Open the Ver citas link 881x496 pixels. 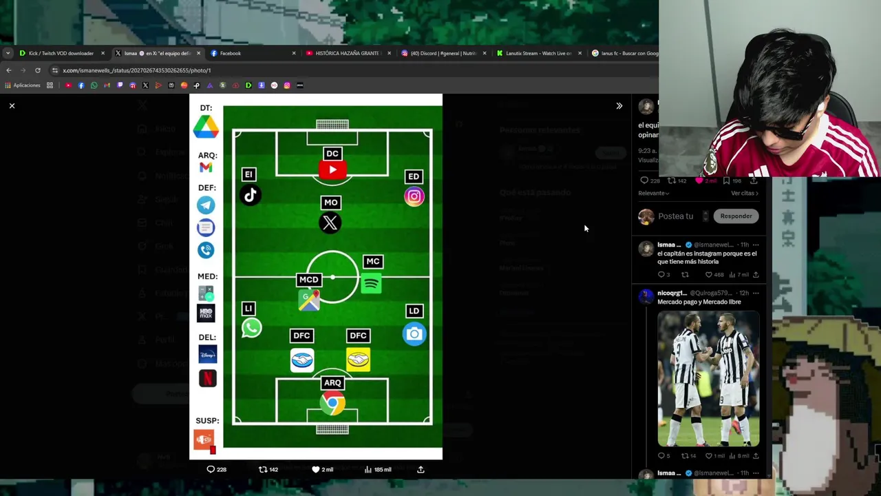click(744, 193)
